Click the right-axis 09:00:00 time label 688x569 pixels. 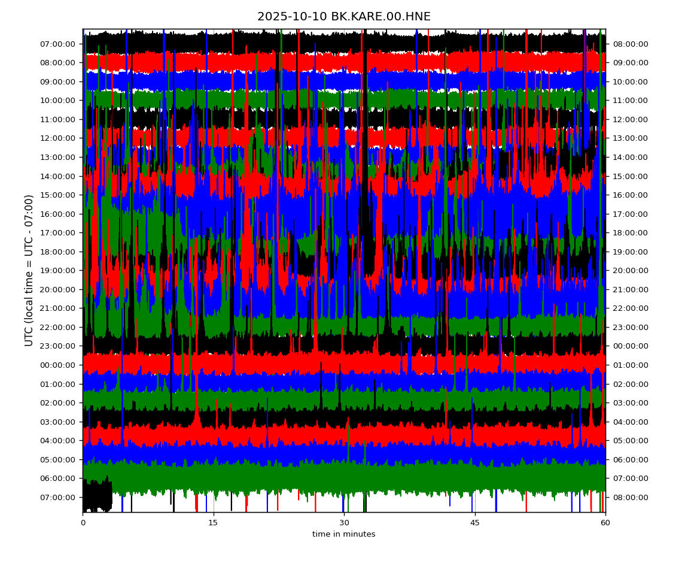tap(630, 62)
